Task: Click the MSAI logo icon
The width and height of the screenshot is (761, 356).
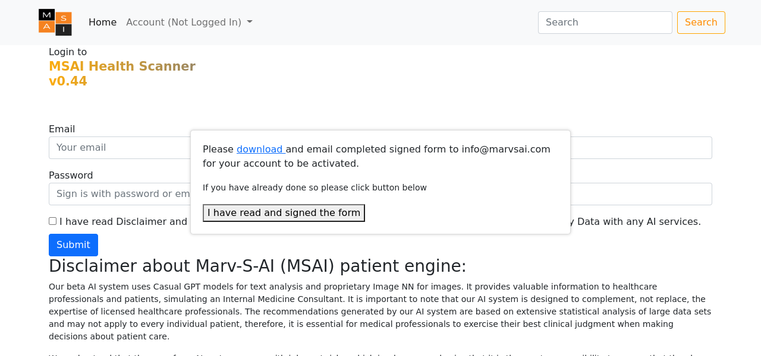Action: click(x=55, y=23)
